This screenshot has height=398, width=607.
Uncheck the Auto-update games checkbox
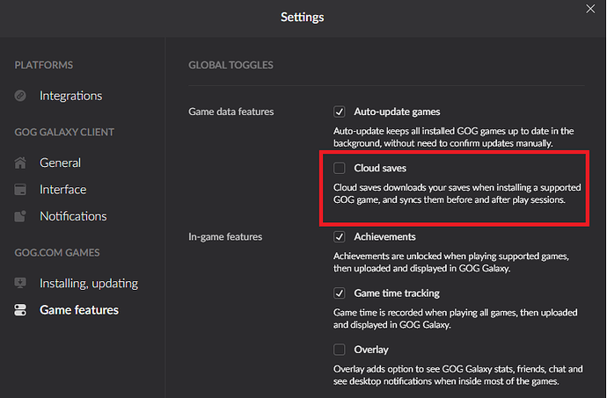pyautogui.click(x=340, y=112)
